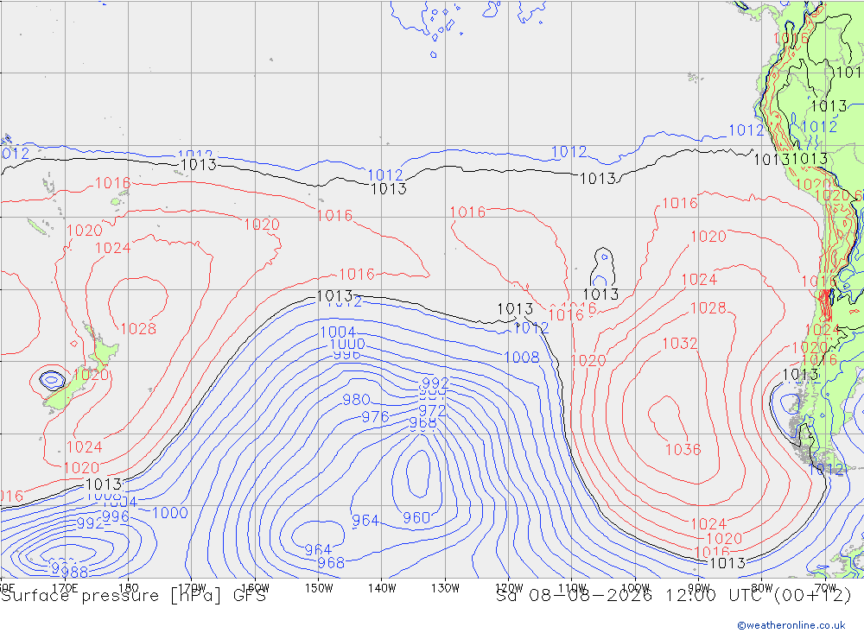Click the 1004 label below the 1013 isobar

(x=338, y=332)
